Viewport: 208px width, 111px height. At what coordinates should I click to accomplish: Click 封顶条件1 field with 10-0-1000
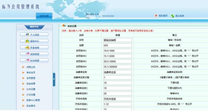click(118, 51)
